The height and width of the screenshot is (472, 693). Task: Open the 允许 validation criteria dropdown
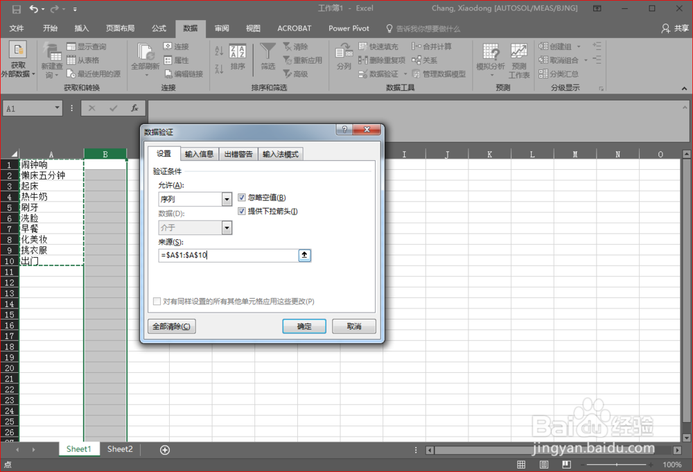tap(227, 199)
